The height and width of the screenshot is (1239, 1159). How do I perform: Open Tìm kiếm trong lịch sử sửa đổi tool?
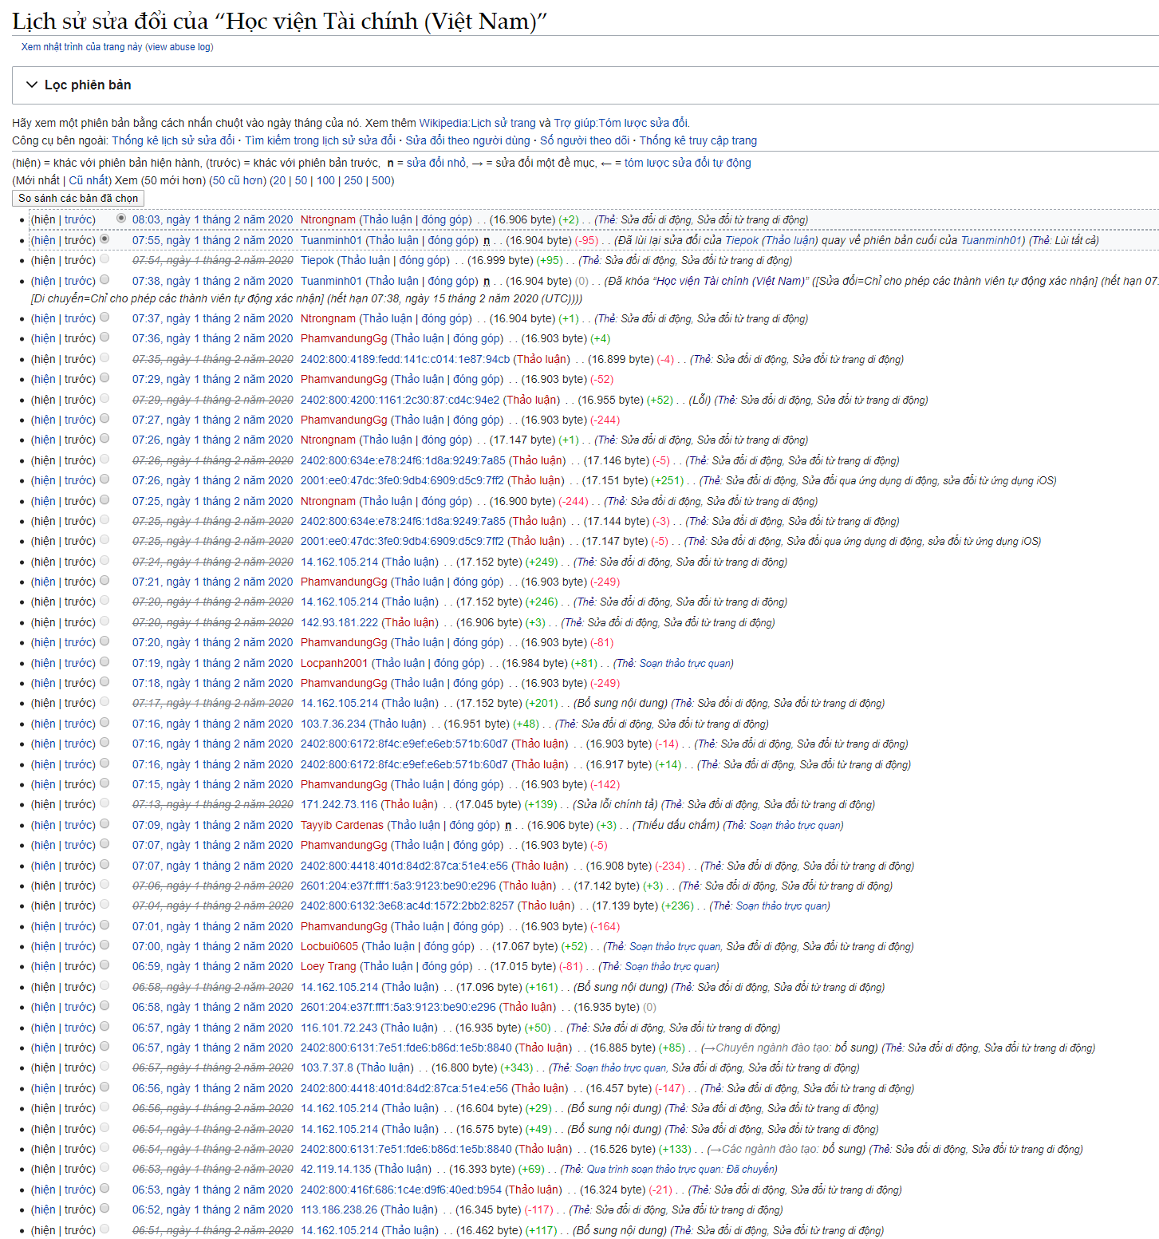point(320,140)
